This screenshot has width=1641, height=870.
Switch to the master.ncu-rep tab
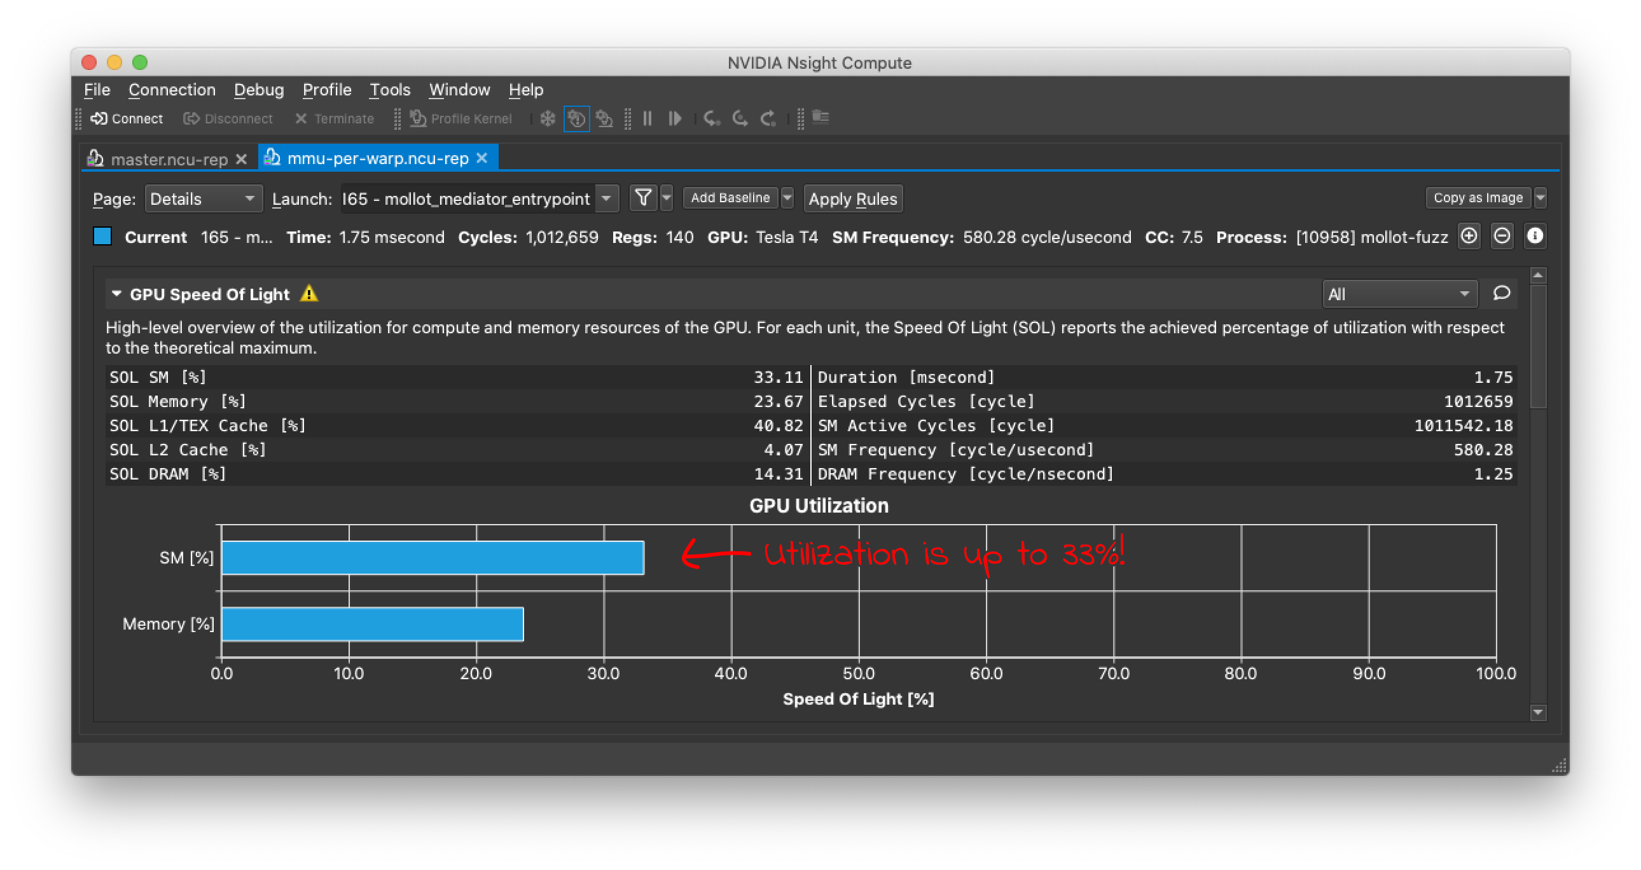click(x=169, y=159)
